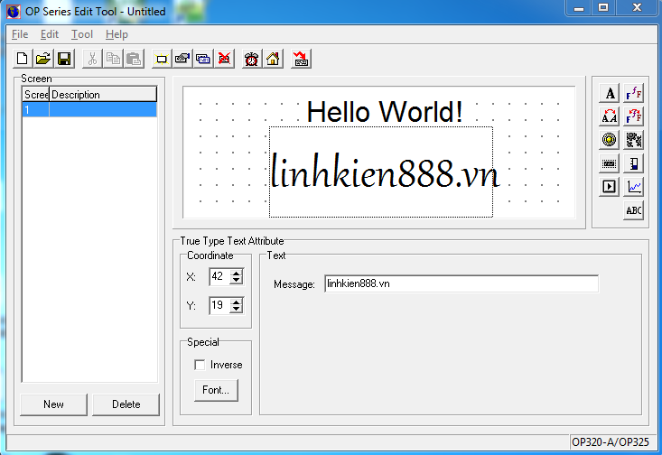Open the Help menu
Screen dimensions: 662x455
[117, 34]
